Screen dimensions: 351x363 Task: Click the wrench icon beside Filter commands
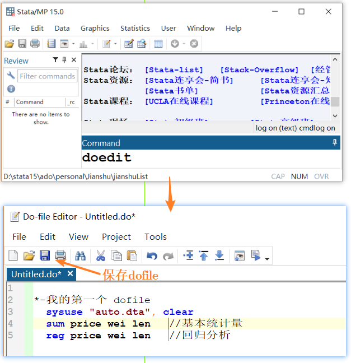point(11,76)
